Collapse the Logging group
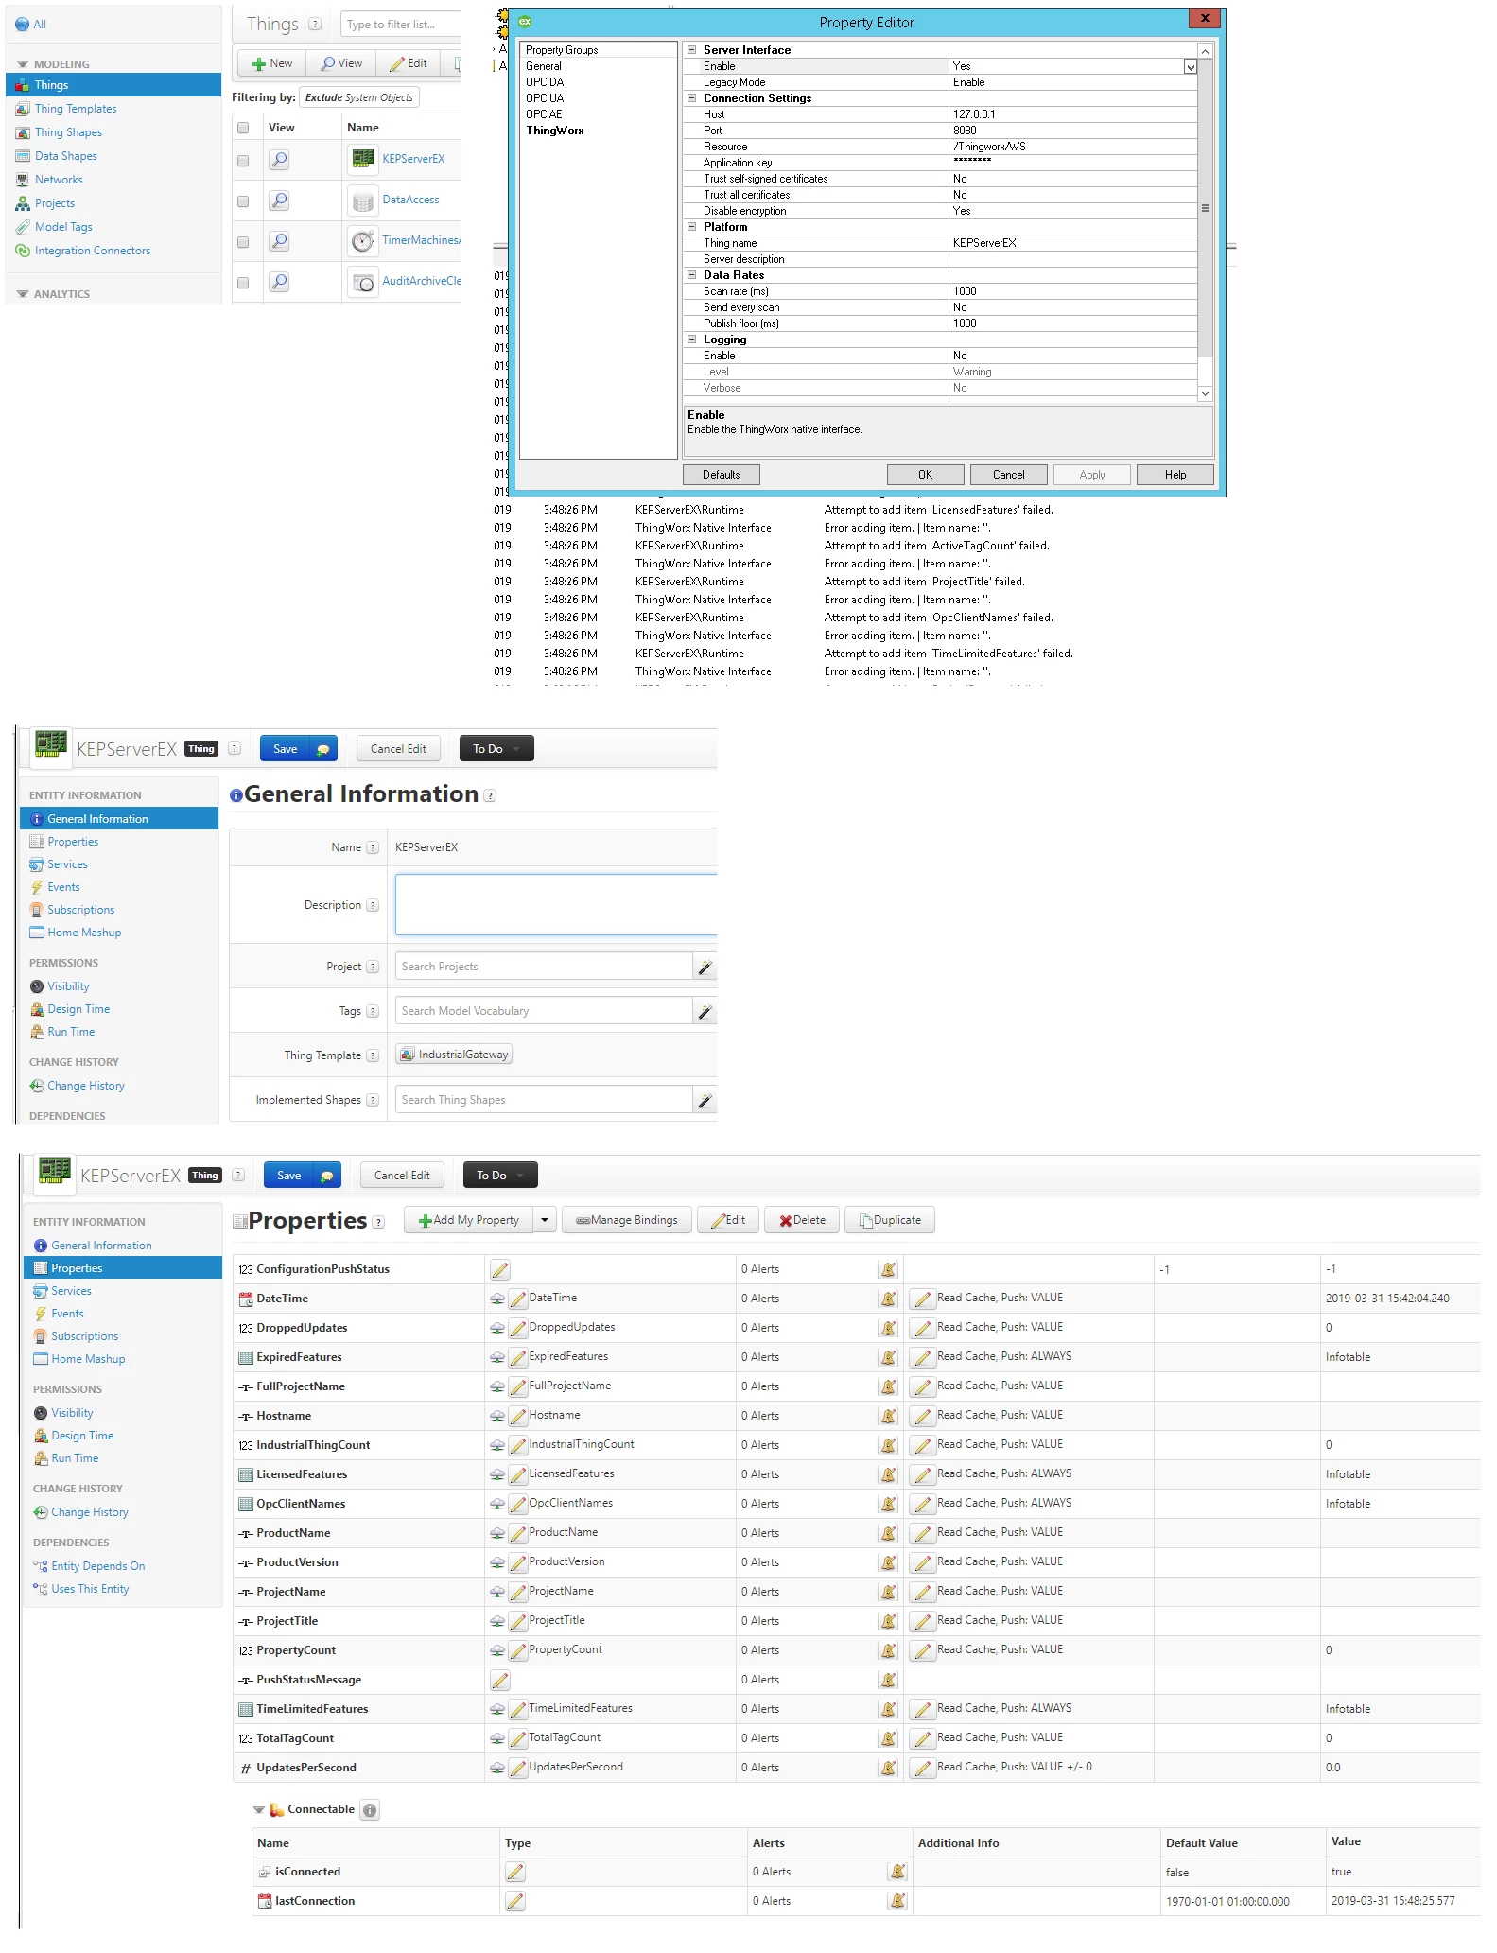The height and width of the screenshot is (1953, 1497). point(692,340)
